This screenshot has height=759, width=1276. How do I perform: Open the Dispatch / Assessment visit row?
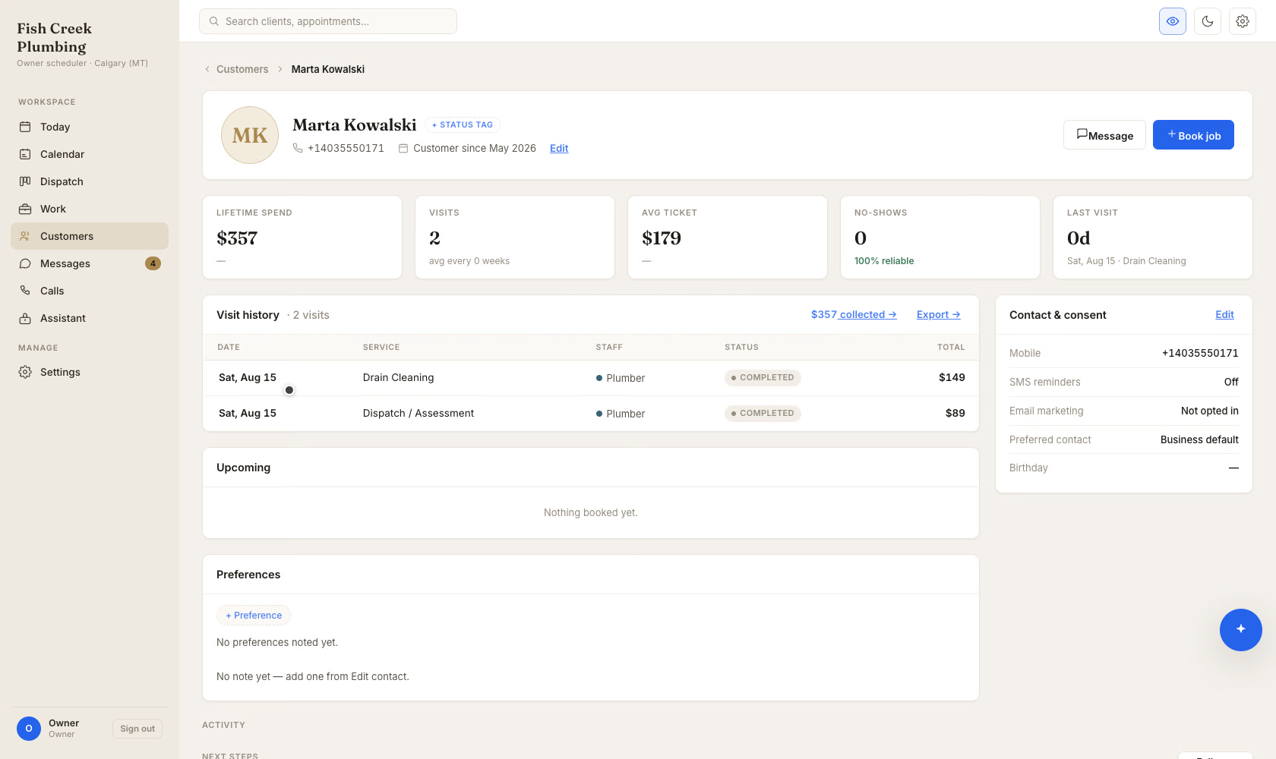[591, 414]
